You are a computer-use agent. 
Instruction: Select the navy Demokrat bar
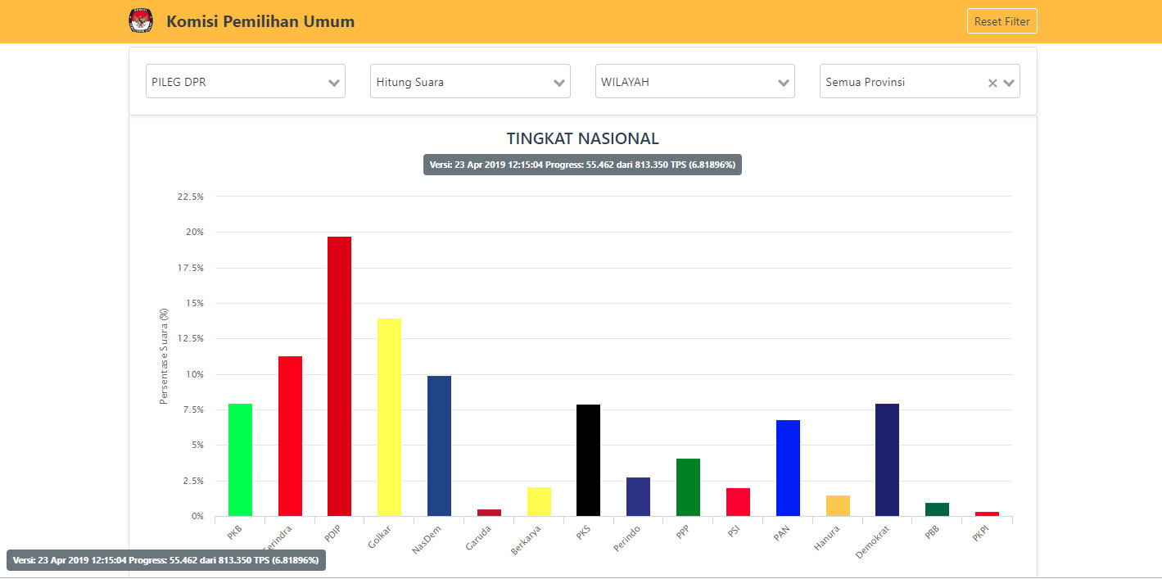click(887, 459)
